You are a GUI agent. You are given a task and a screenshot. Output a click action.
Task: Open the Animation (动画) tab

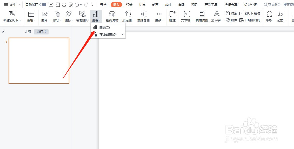coord(155,5)
